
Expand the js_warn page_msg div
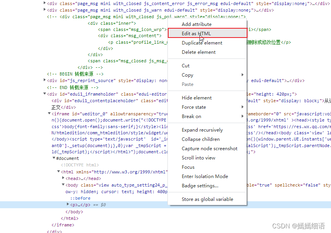pyautogui.click(x=44, y=10)
